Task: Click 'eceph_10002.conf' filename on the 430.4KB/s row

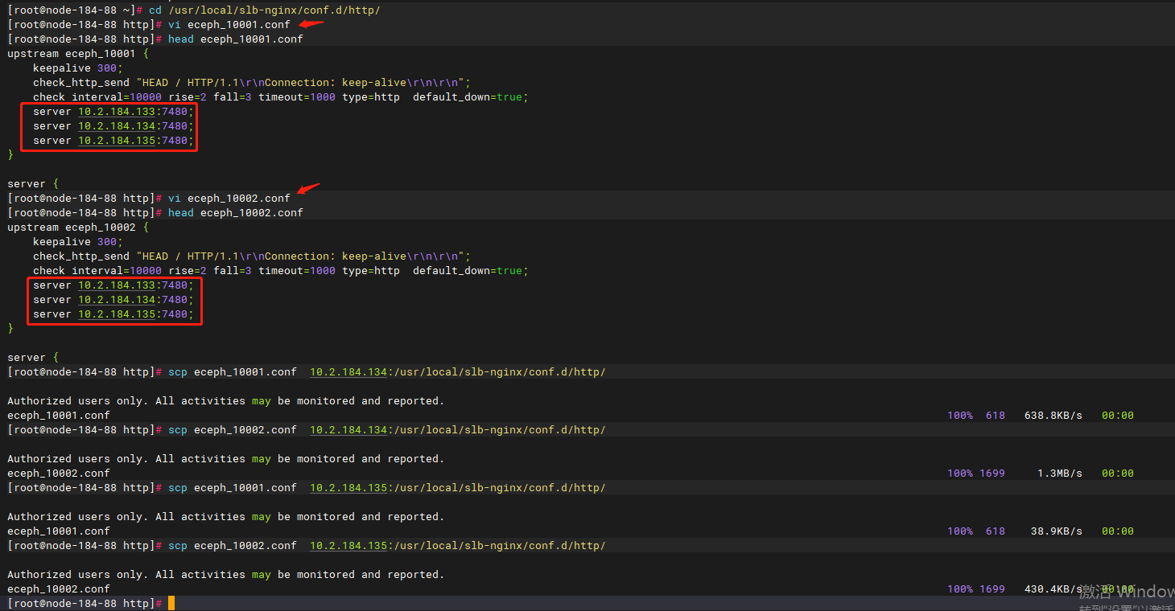Action: click(59, 588)
